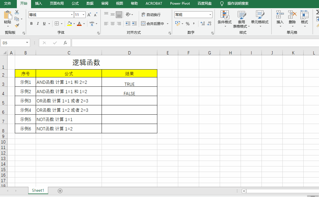Toggle Italic formatting
Screen dimensions: 319x197
tap(38, 24)
